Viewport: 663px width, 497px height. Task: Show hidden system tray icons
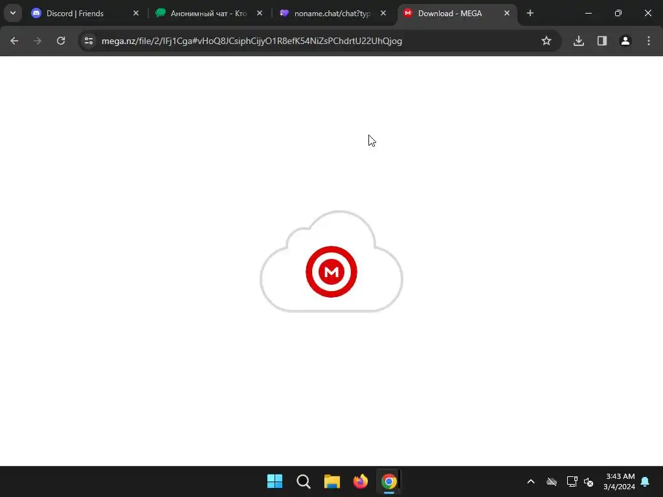click(531, 481)
